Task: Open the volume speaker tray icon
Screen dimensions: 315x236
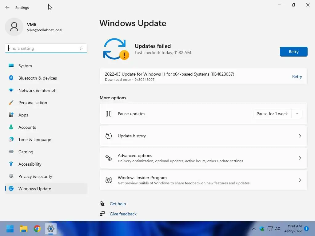Action: 277,229
